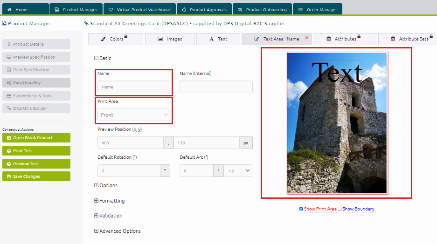437x244 pixels.
Task: Click the lock icon on Colors tab
Action: tap(126, 36)
